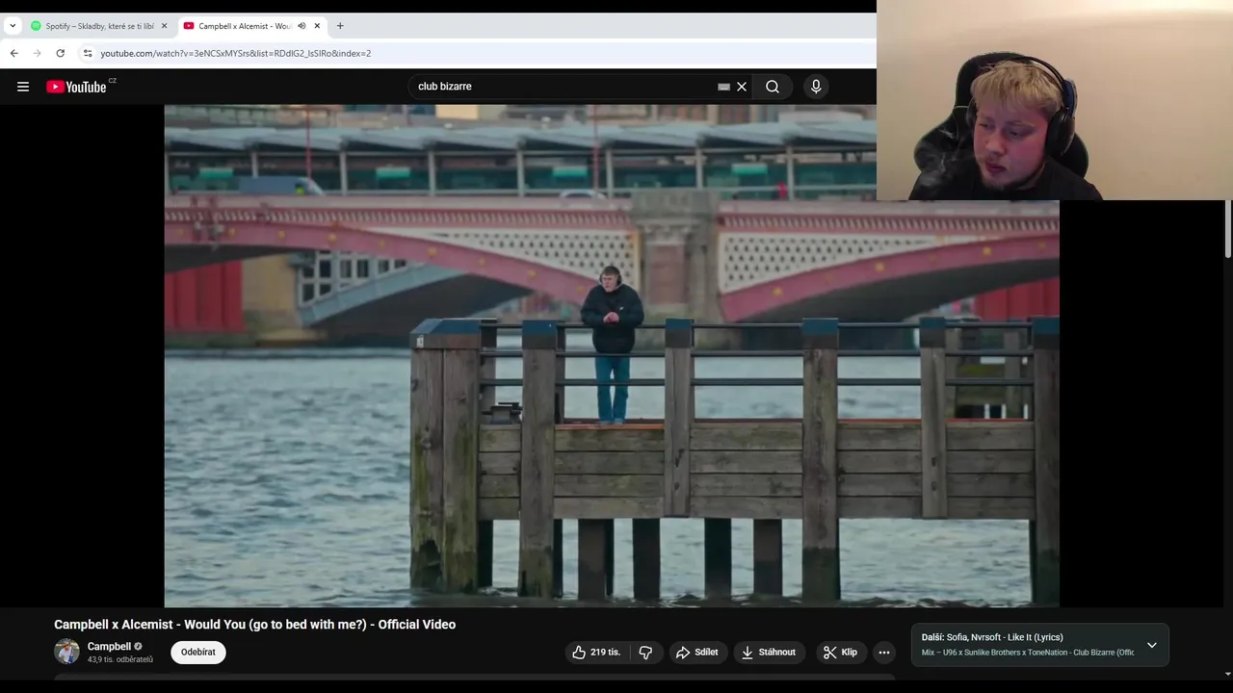Open more actions three-dot menu
Viewport: 1233px width, 693px height.
coord(884,653)
